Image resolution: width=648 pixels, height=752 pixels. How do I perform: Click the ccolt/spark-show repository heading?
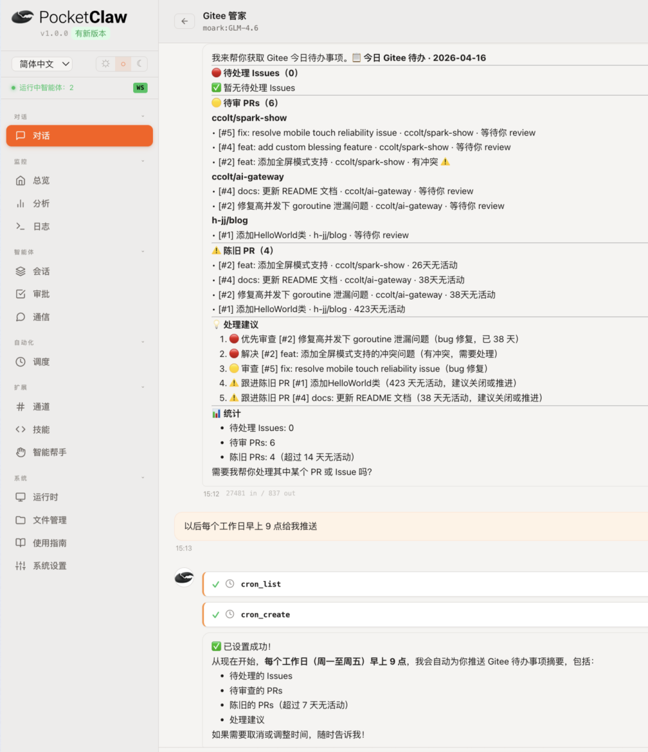(x=249, y=118)
